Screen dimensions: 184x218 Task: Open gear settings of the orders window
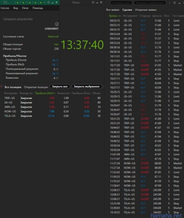click(x=174, y=3)
